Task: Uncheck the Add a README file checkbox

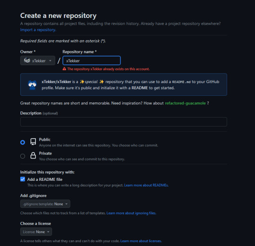Action: pos(23,179)
